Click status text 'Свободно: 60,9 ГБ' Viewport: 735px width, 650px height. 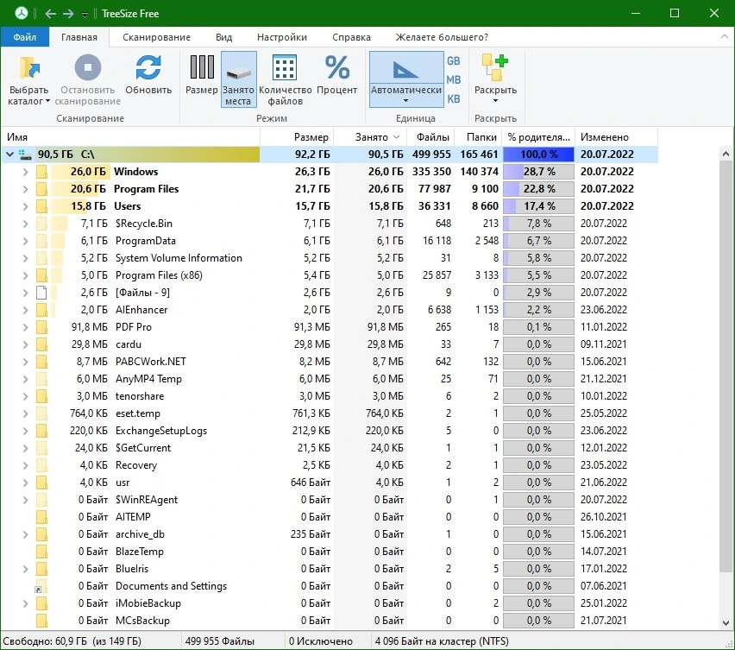click(46, 641)
